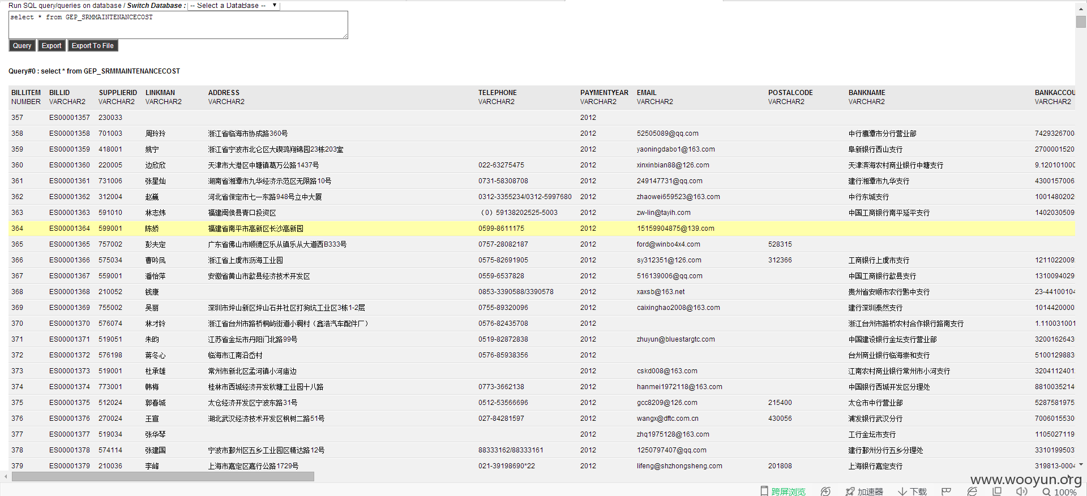The image size is (1087, 496).
Task: Click email 52505089@qq.com
Action: (667, 133)
